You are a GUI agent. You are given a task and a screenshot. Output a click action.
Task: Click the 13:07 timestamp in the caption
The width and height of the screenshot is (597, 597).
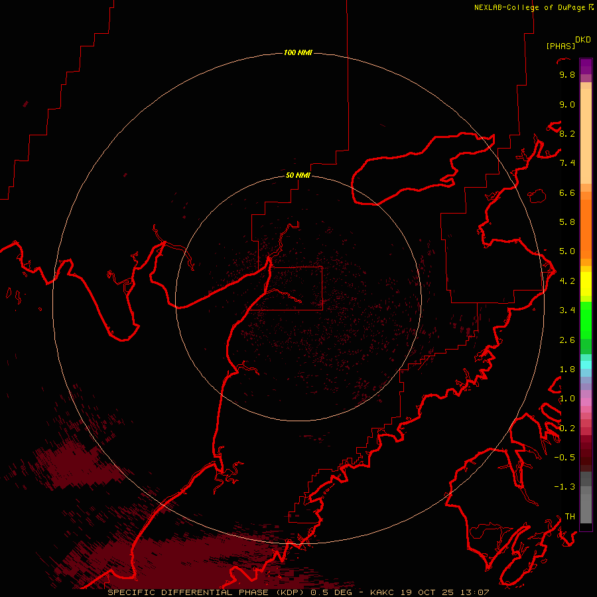(x=474, y=592)
